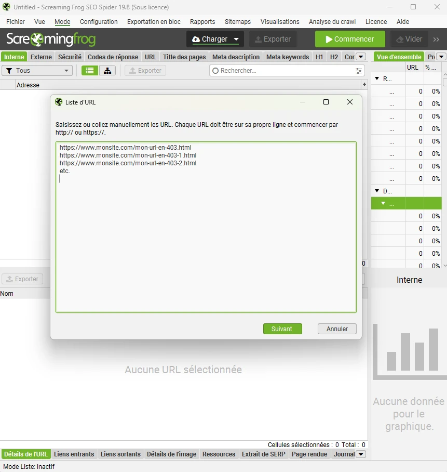Select the Liens sortants tab
Viewport: 447px width, 472px height.
click(x=120, y=454)
